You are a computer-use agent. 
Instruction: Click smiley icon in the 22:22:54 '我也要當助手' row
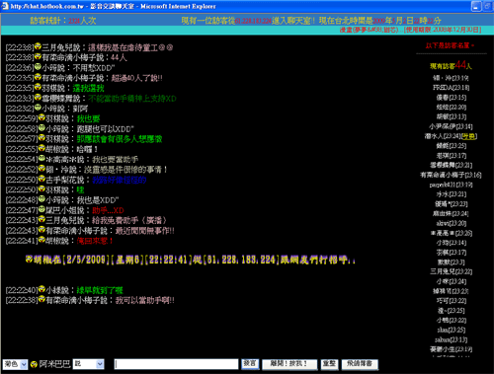pos(41,158)
